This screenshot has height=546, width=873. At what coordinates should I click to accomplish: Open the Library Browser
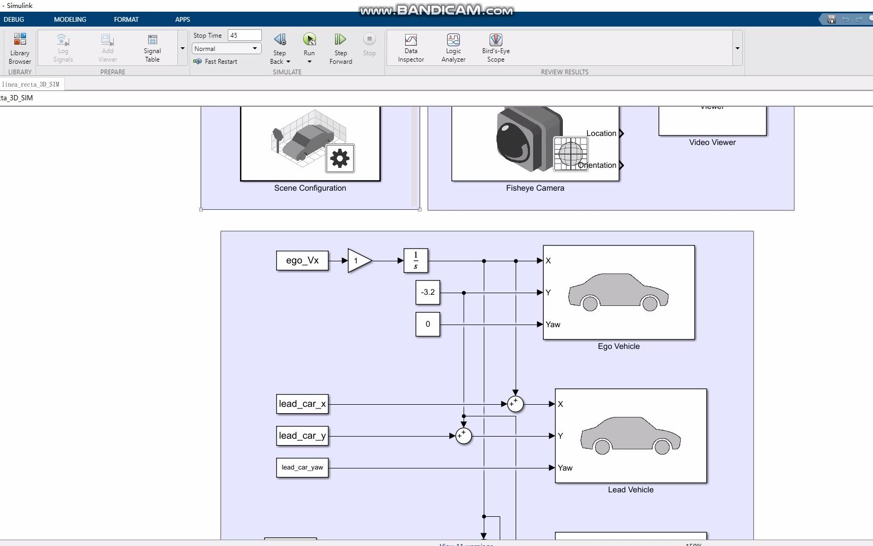(x=20, y=48)
